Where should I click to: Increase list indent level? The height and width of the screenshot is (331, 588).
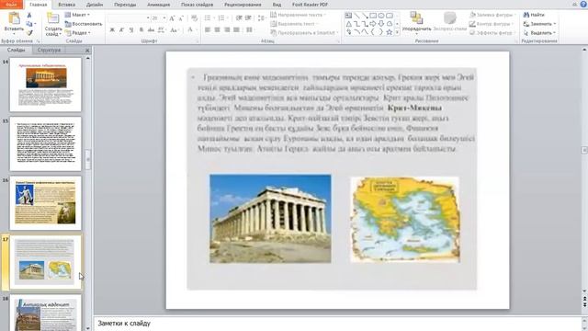tap(248, 18)
